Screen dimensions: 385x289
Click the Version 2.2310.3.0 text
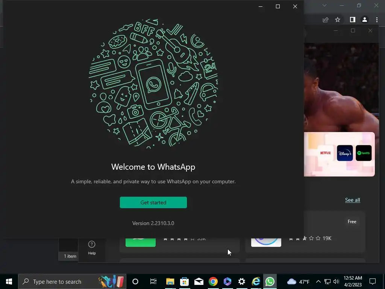coord(153,223)
